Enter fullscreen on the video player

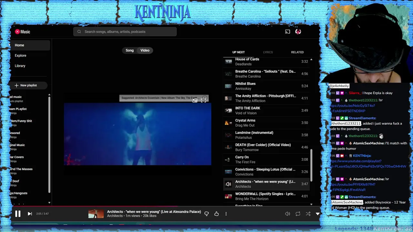[x=203, y=101]
